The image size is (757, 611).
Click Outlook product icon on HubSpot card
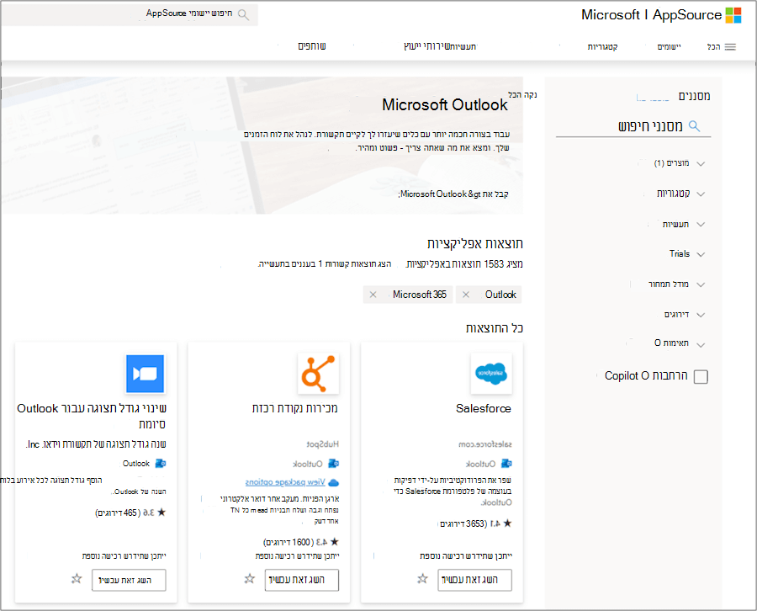[333, 464]
